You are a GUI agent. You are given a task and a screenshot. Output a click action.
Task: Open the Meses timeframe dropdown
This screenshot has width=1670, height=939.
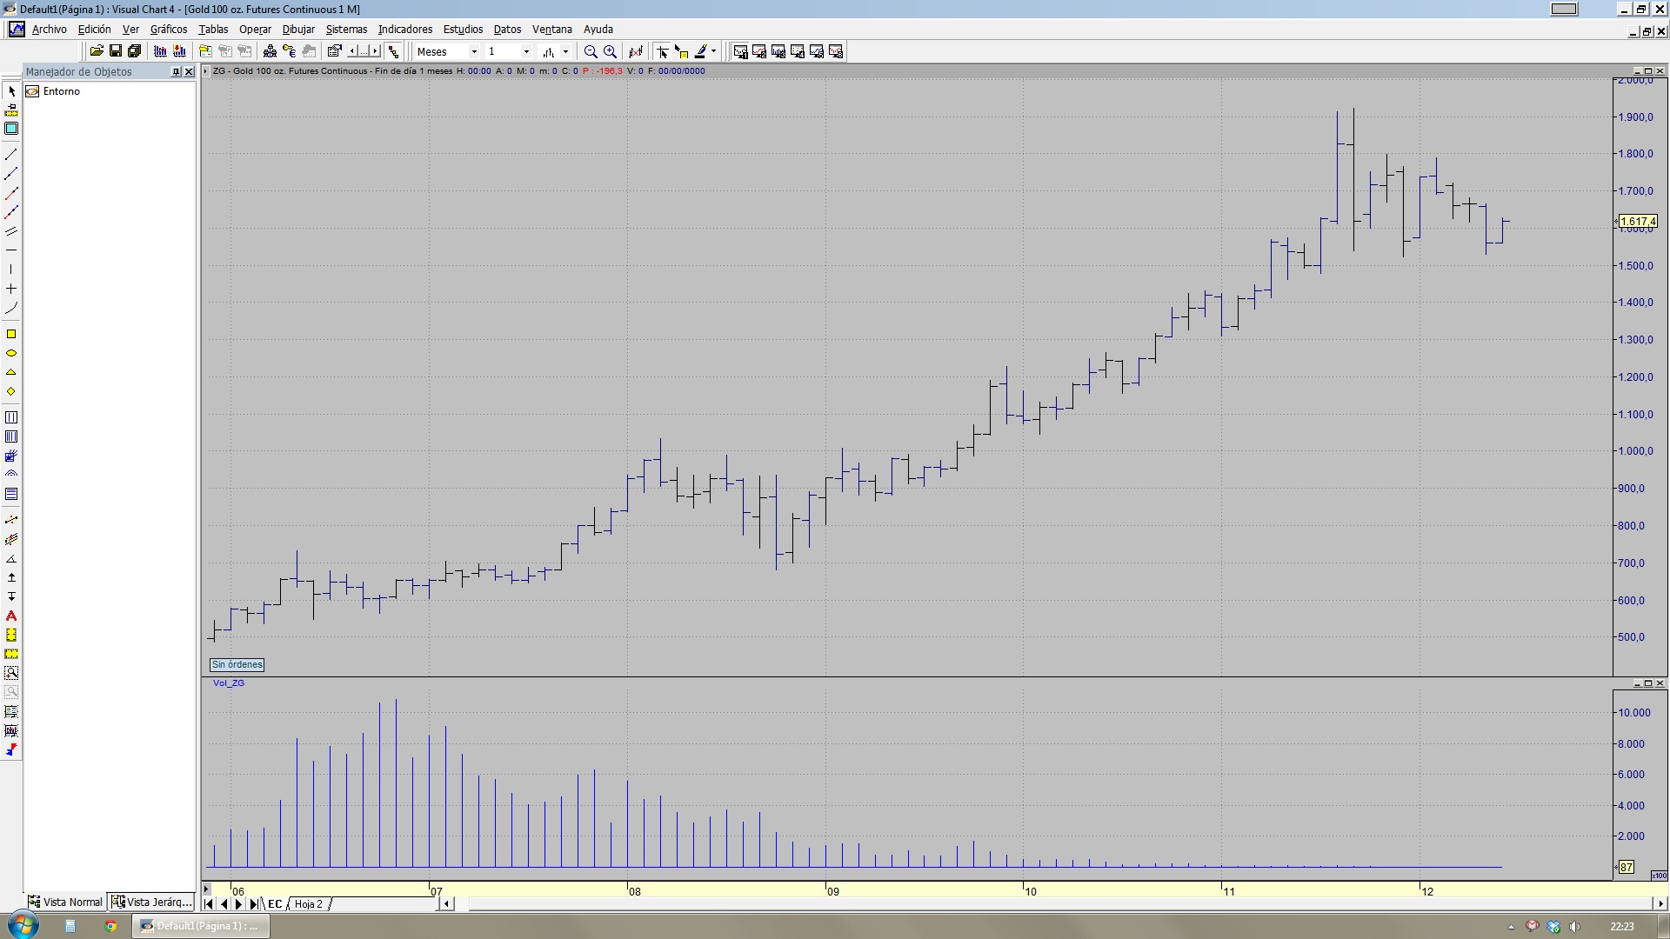click(x=474, y=51)
